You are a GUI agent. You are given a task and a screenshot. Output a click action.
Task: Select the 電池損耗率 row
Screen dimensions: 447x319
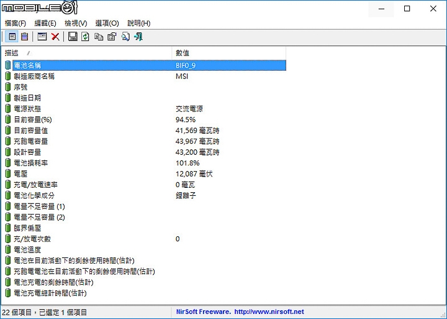click(x=145, y=163)
